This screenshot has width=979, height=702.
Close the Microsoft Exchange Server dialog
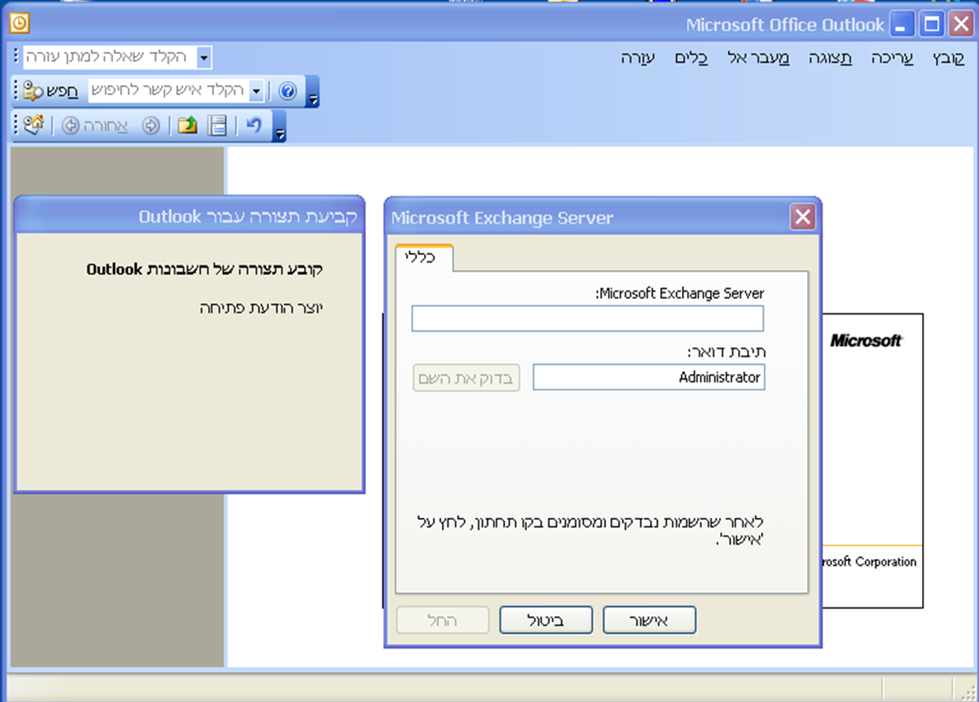point(802,217)
